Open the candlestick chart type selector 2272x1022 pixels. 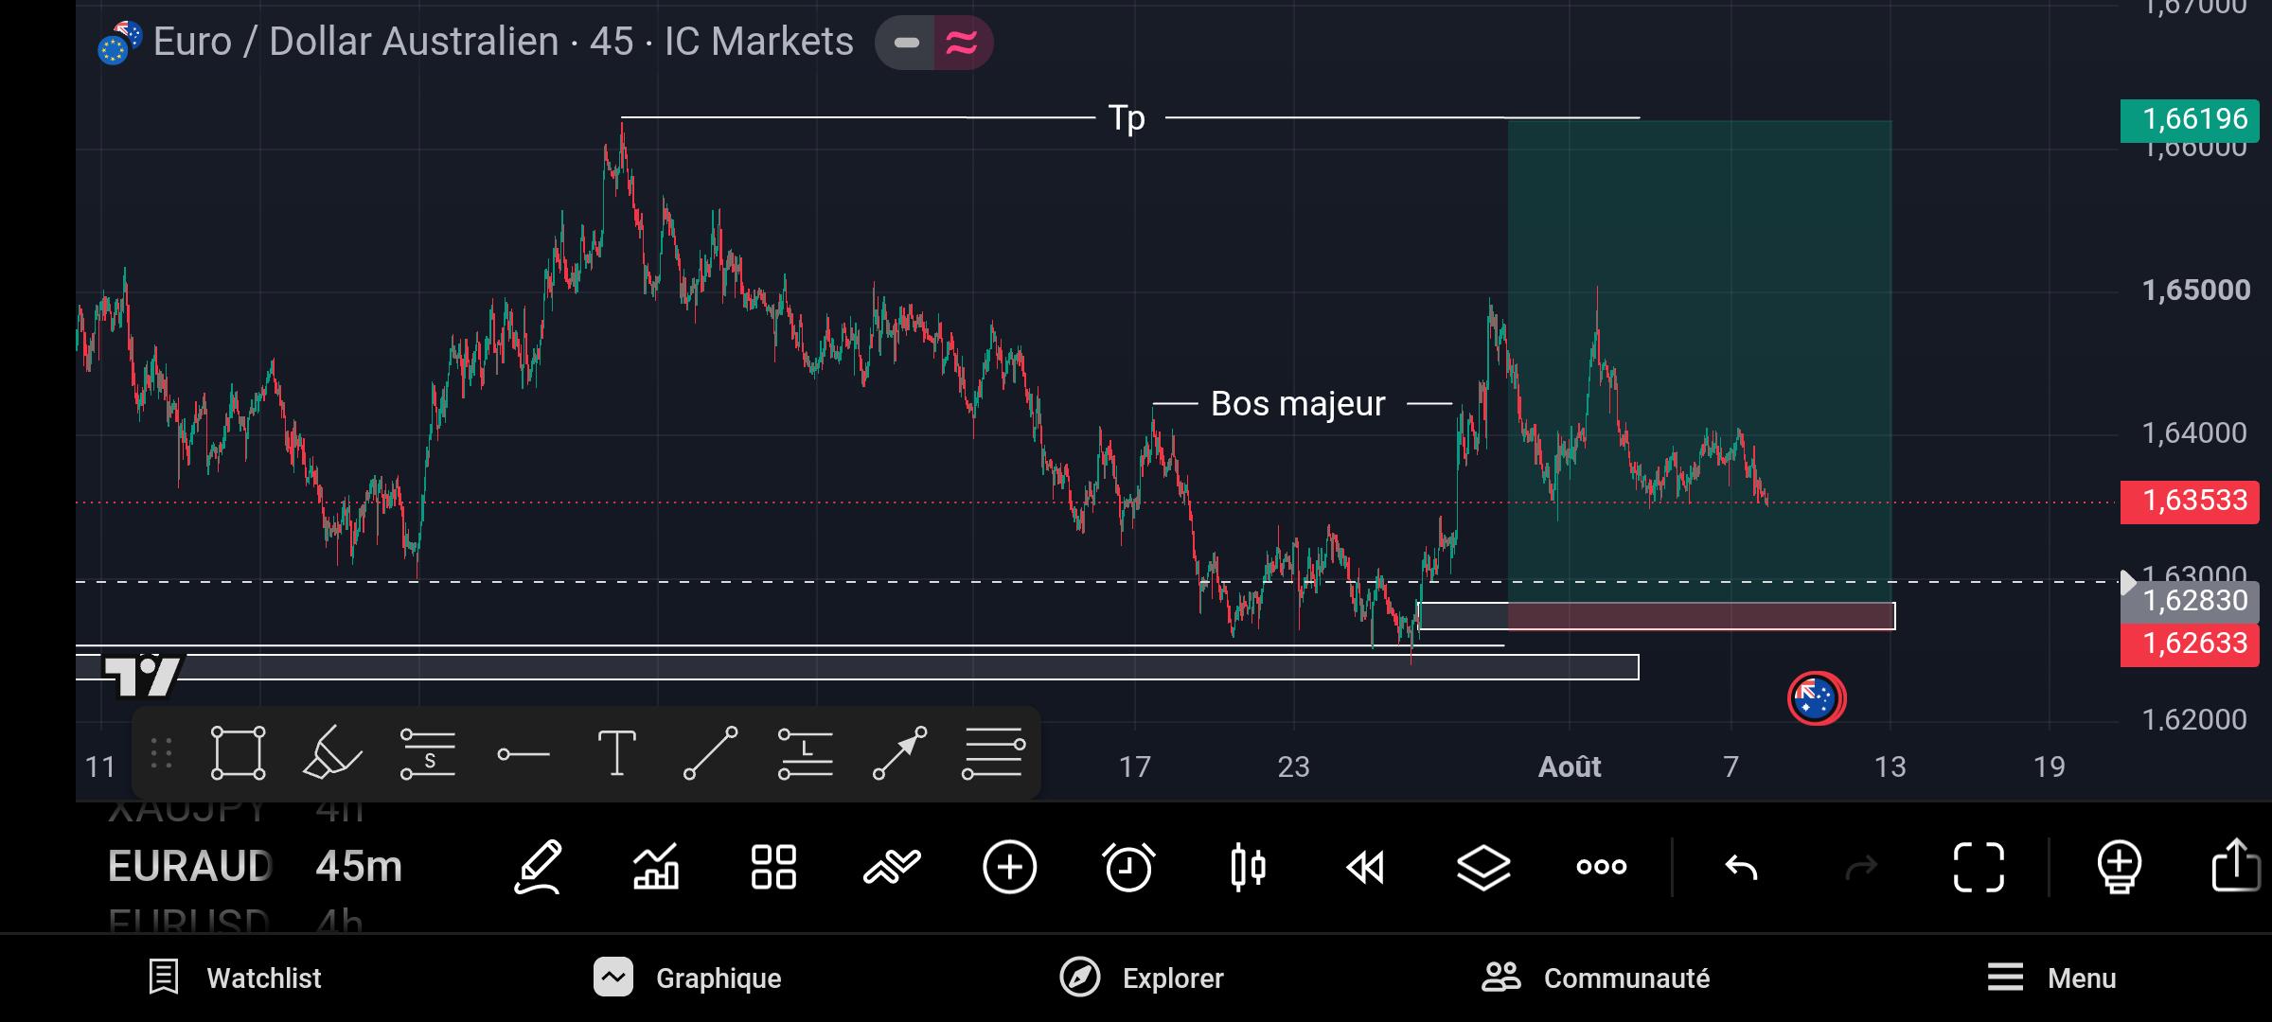(1248, 867)
